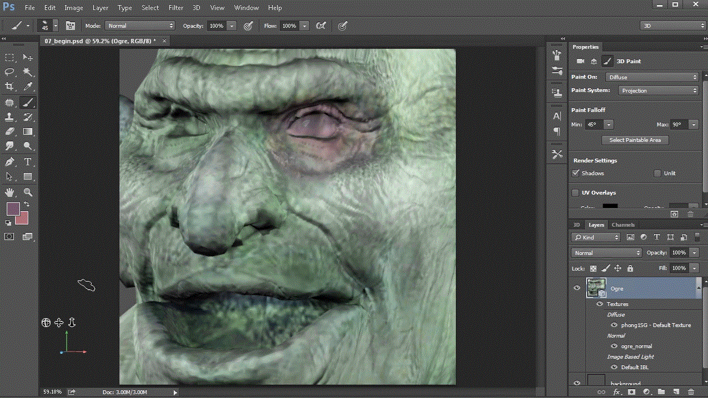Screen dimensions: 708x398
Task: Select the Horizontal Type tool
Action: tap(28, 162)
